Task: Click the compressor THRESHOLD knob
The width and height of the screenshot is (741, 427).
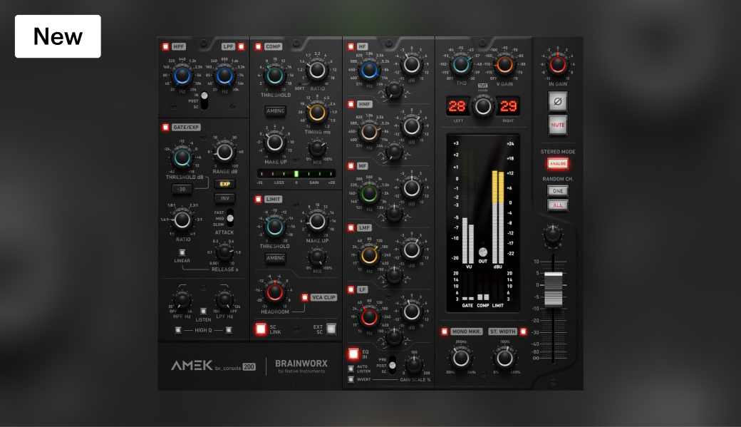Action: (x=274, y=75)
